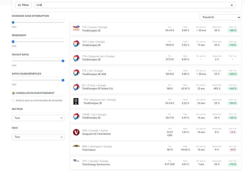Click the Rendement slider handle

(13, 42)
